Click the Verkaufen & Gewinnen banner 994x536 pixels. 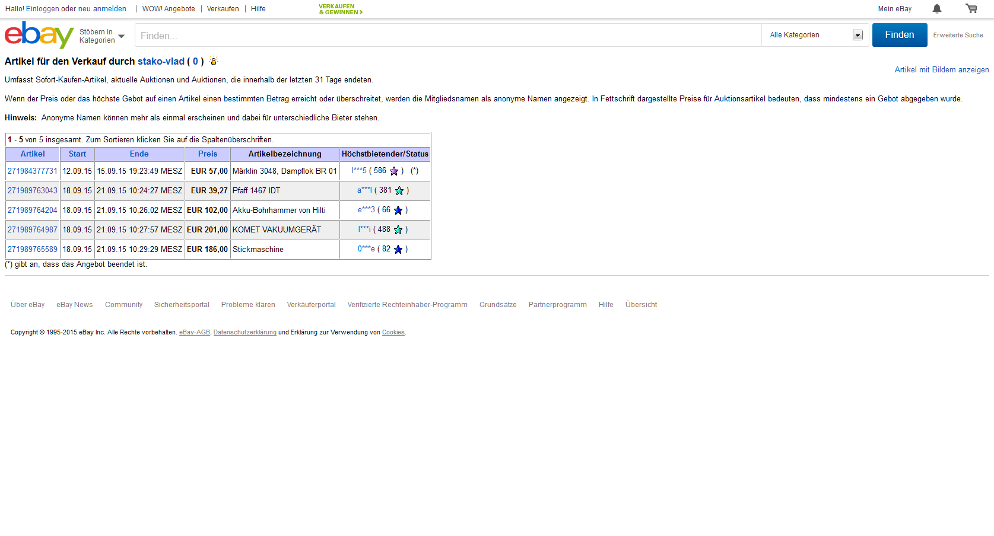pyautogui.click(x=340, y=9)
